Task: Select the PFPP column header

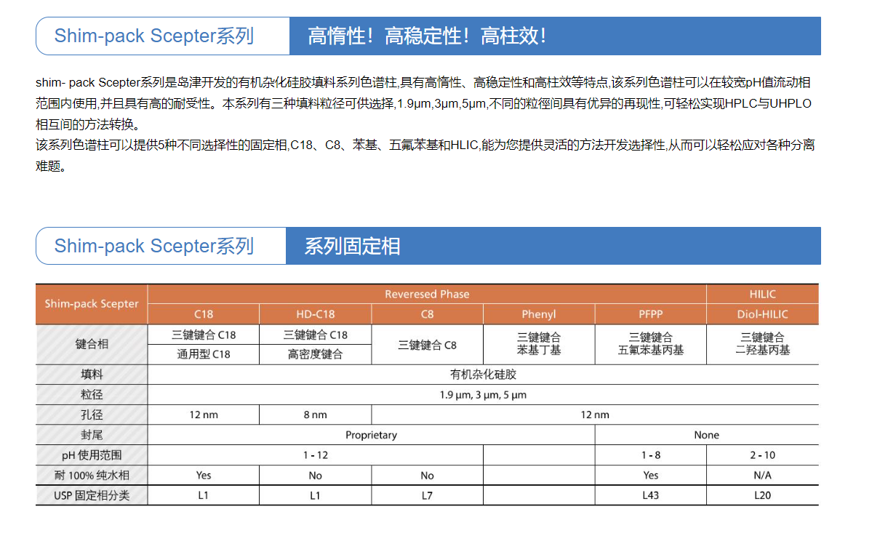Action: point(650,314)
